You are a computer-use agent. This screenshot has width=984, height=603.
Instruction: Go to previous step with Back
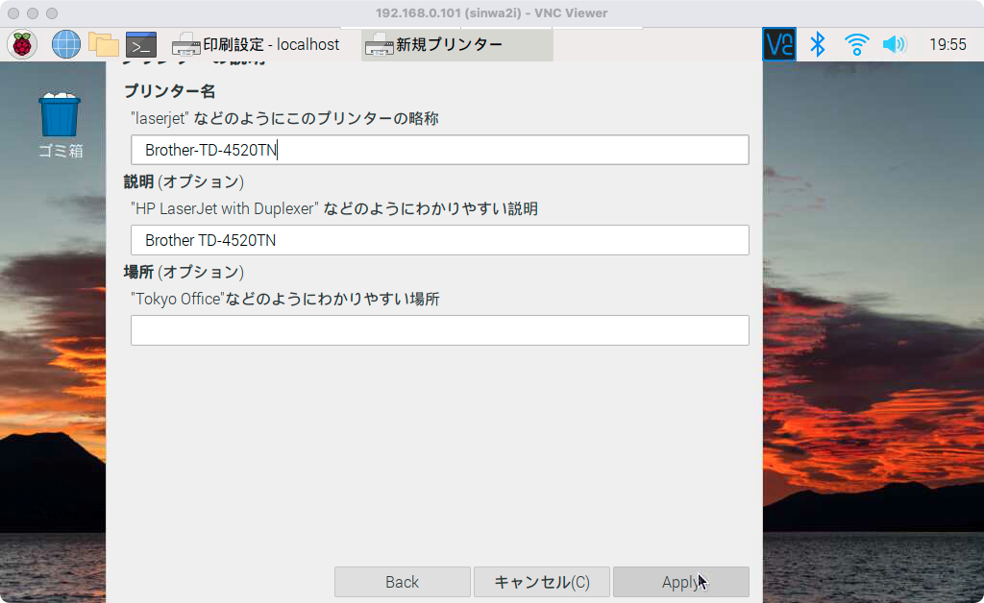pos(402,582)
